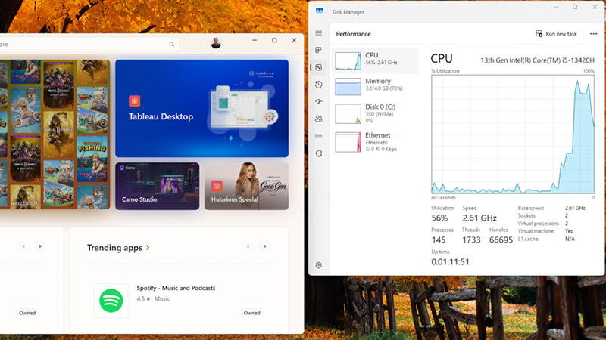Click the Up time value 0:01:11:51
Image resolution: width=606 pixels, height=340 pixels.
450,261
